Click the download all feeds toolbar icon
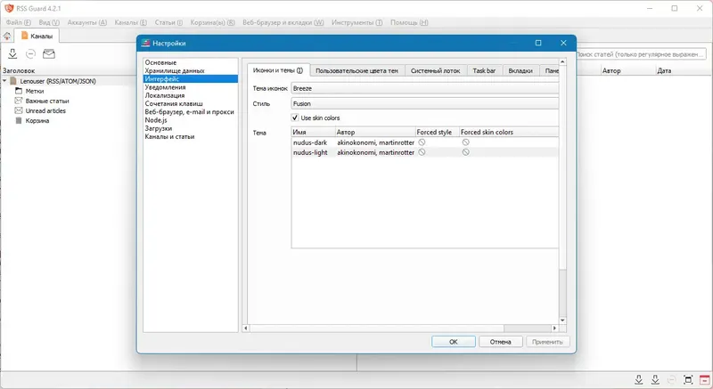 [12, 54]
